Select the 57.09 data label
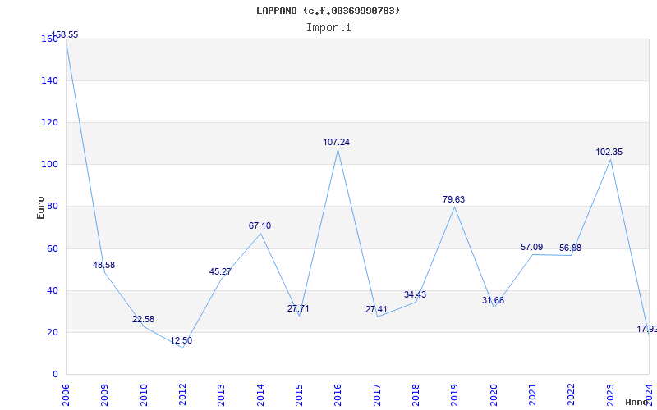The width and height of the screenshot is (657, 410). tap(531, 248)
